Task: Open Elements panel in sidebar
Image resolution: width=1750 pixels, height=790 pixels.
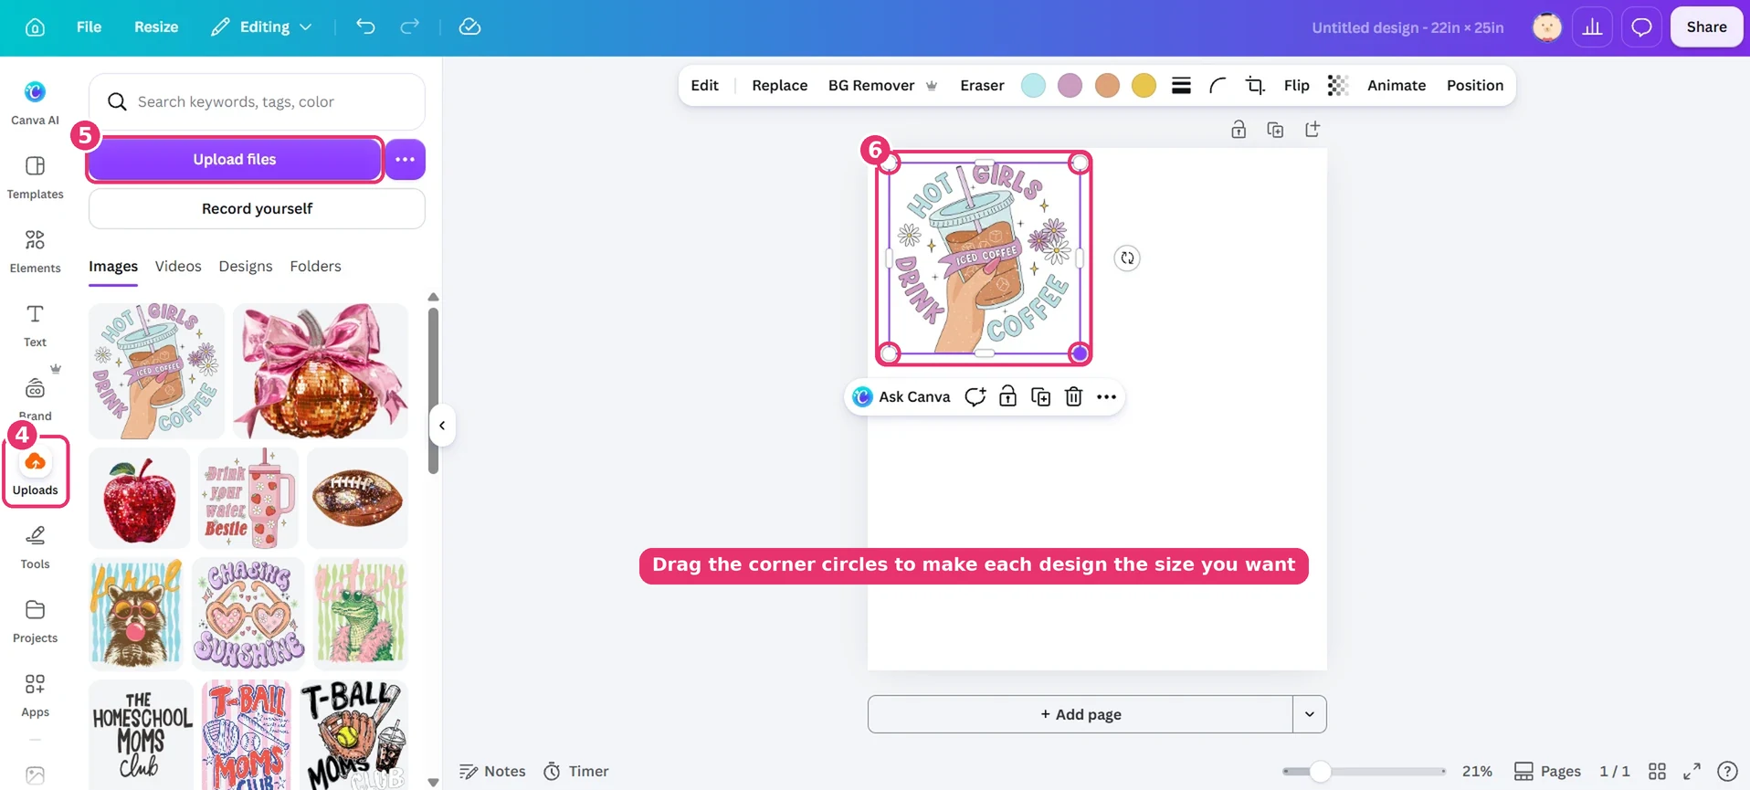Action: coord(35,251)
